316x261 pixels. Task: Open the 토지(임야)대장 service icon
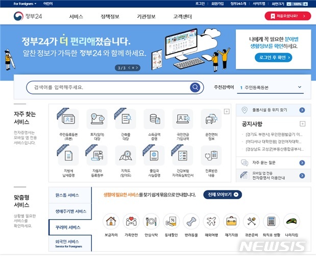97,119
